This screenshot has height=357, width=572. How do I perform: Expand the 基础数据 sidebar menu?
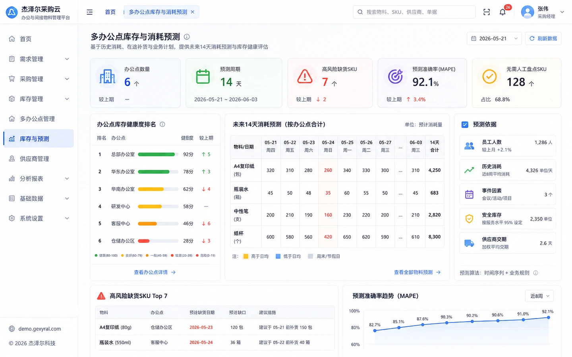(39, 198)
